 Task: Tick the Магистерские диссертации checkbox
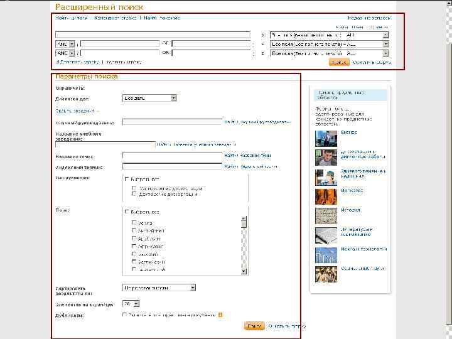[x=134, y=188]
